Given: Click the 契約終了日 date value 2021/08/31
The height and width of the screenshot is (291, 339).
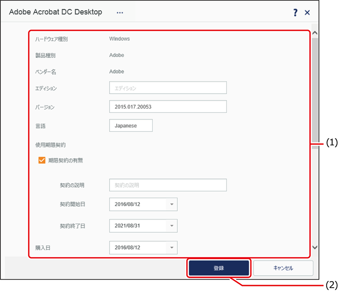Looking at the screenshot, I should point(127,226).
